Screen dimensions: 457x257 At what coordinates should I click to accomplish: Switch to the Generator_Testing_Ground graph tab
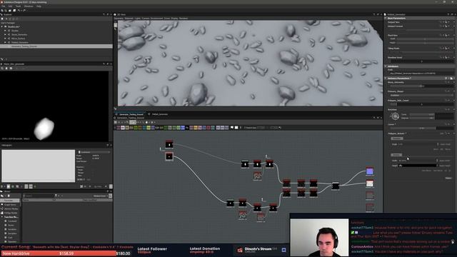click(x=131, y=114)
